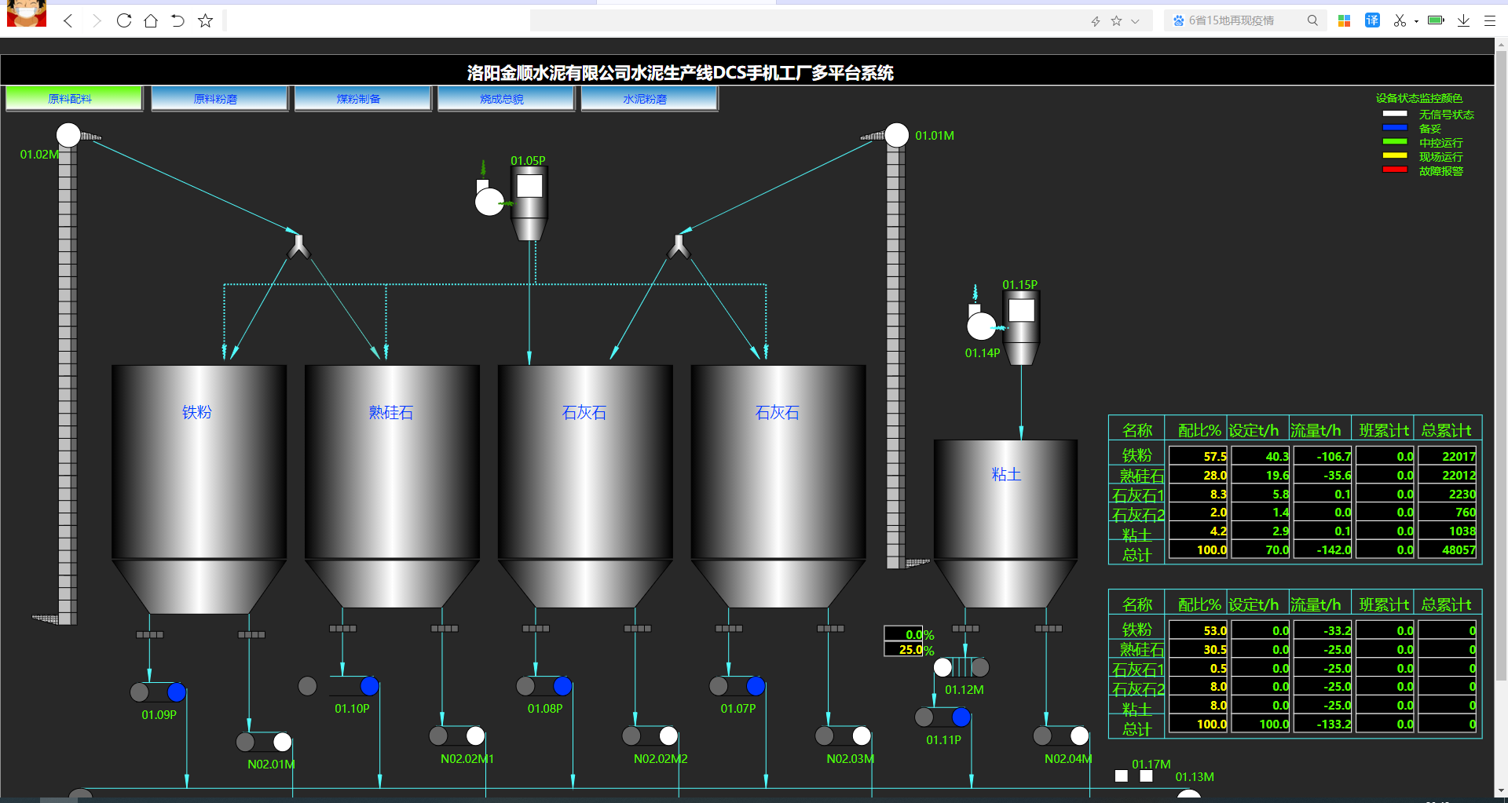Click the red 故障报警 color swatch

tap(1395, 170)
